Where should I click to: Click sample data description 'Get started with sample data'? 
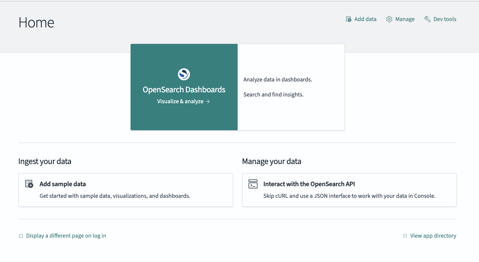tap(115, 196)
